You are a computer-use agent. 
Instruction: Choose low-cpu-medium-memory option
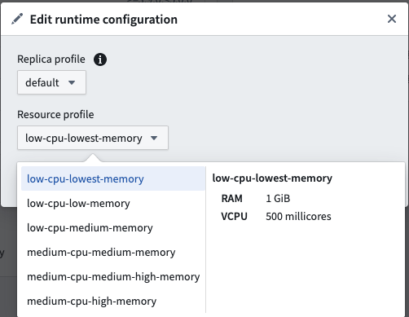113,227
